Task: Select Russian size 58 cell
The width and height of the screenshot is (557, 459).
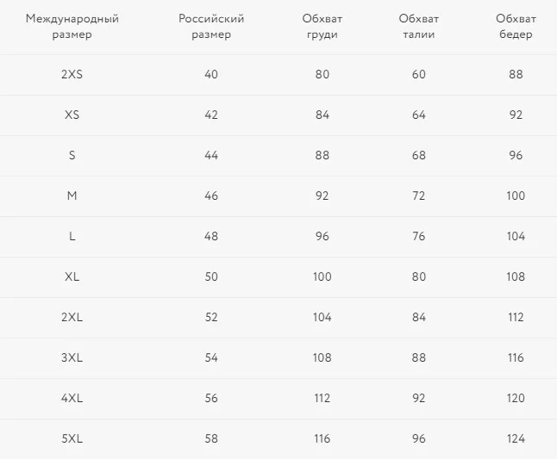Action: point(211,439)
